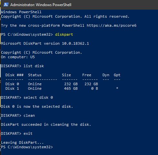Click the 'select disk 0' command text
Viewport: 158px width, 155px height.
[38, 97]
